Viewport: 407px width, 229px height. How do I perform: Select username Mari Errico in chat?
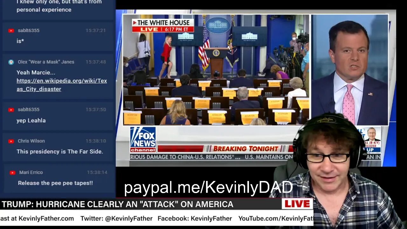pyautogui.click(x=31, y=172)
